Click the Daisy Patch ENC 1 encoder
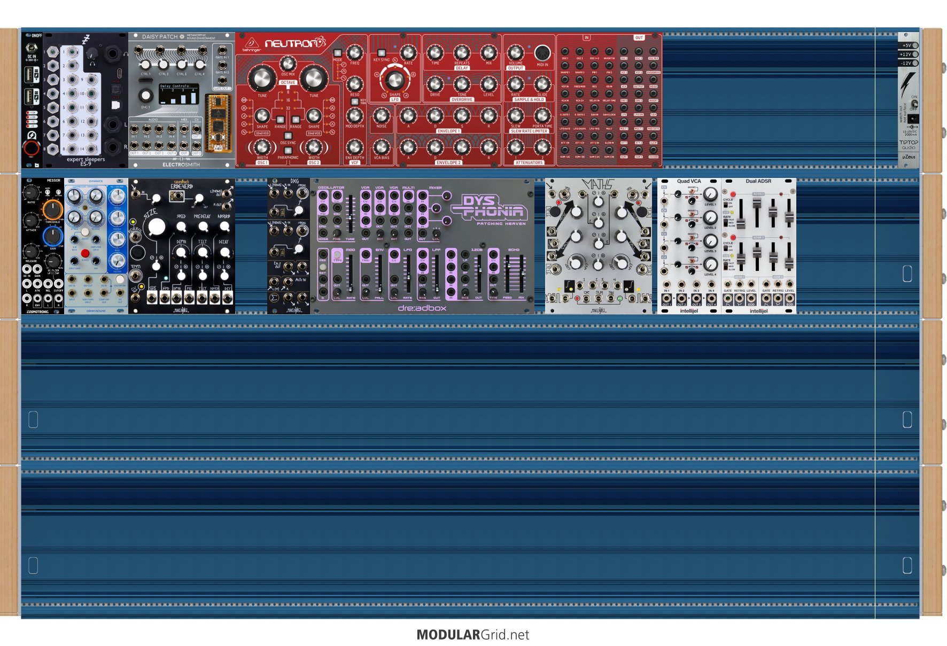The height and width of the screenshot is (646, 947). pos(145,96)
